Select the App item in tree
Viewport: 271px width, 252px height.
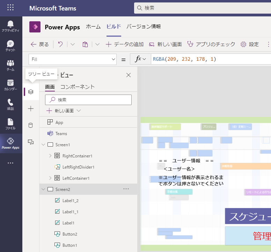coord(88,122)
